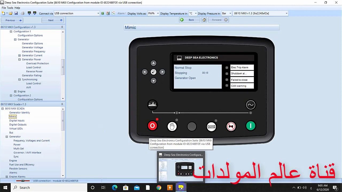Viewport: 342px width, 192px height.
Task: Click the Next navigation button
Action: pyautogui.click(x=53, y=20)
